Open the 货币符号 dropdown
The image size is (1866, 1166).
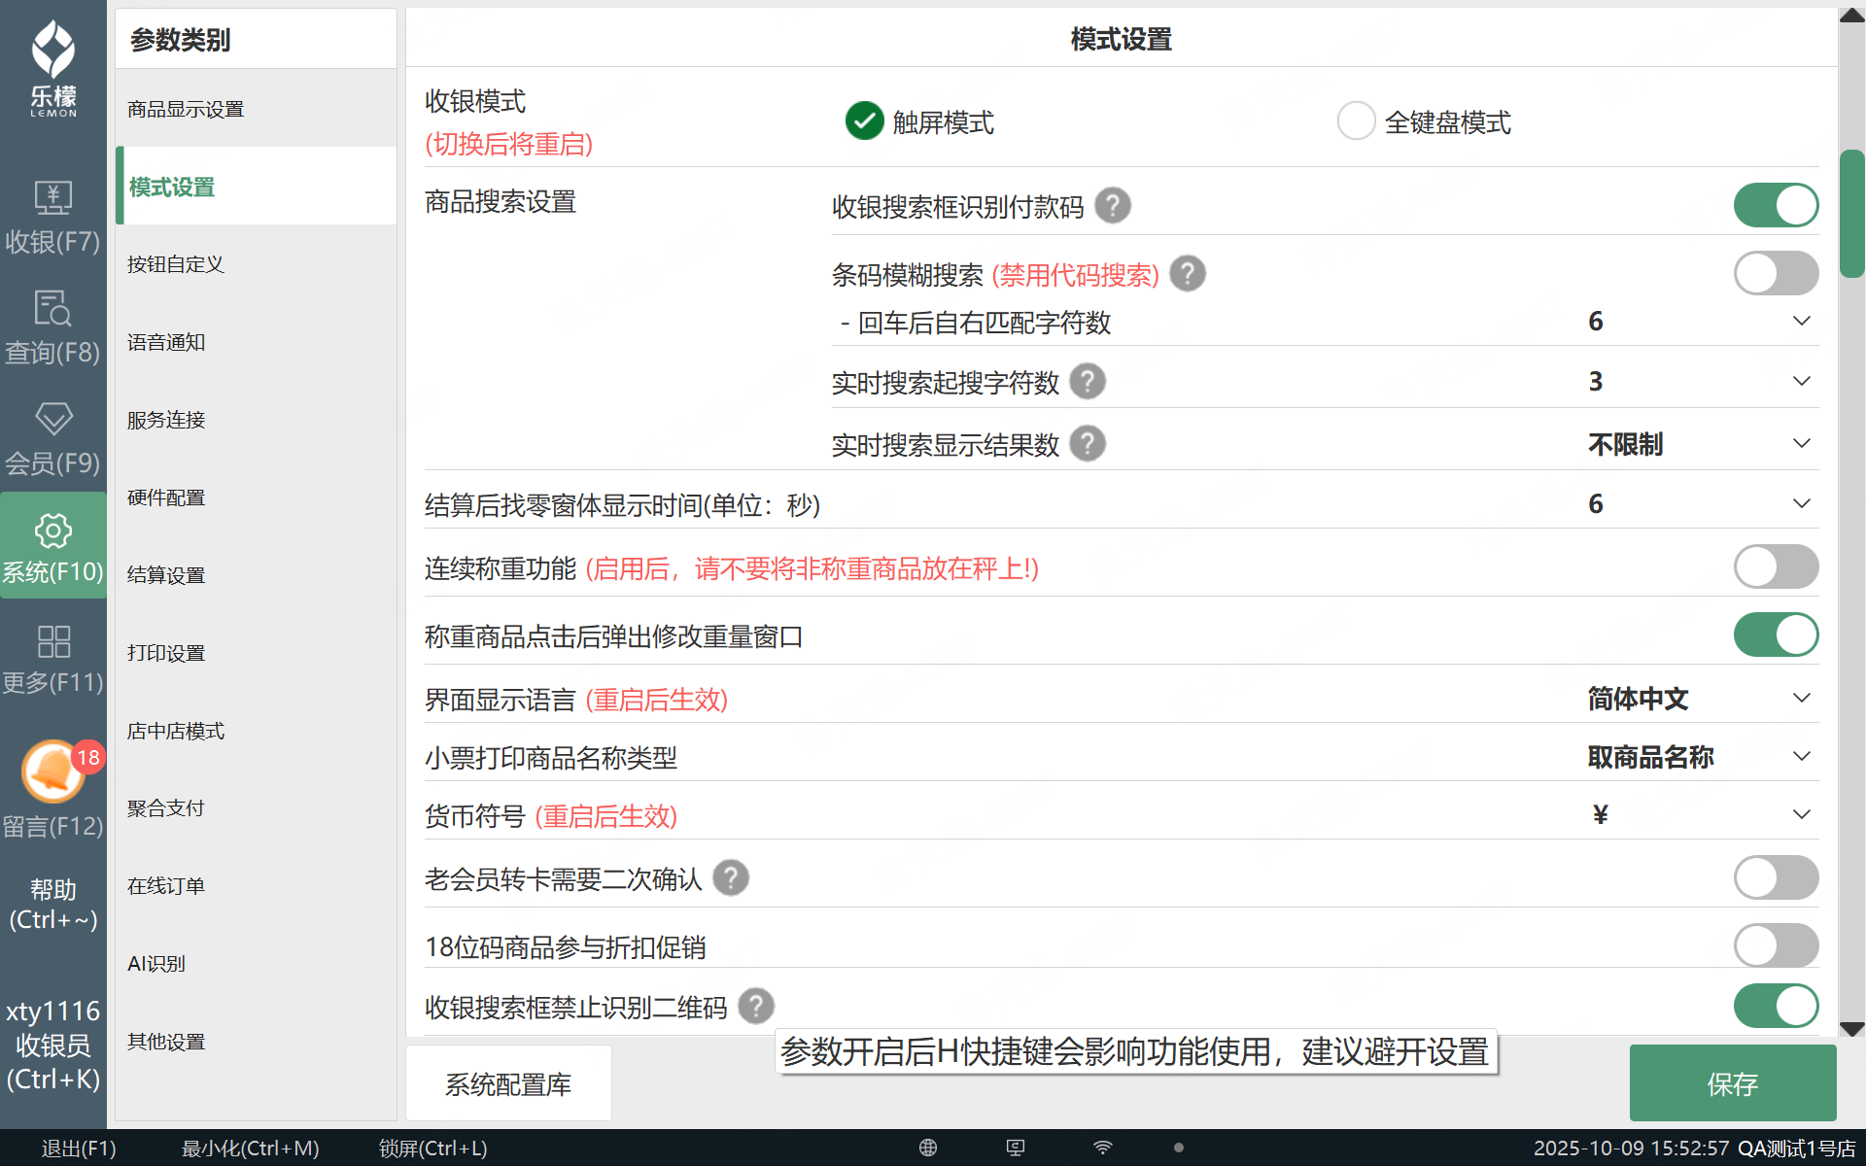(1800, 814)
